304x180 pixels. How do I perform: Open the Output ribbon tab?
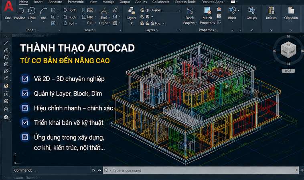(125, 2)
